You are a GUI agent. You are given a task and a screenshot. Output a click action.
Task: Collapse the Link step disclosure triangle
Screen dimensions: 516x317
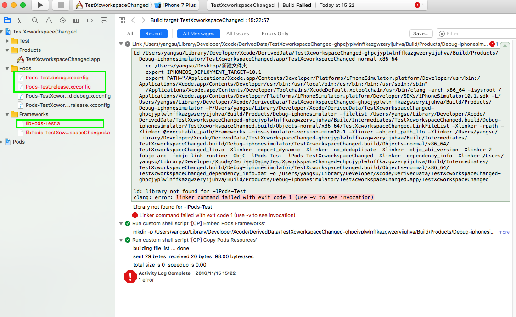coord(121,44)
